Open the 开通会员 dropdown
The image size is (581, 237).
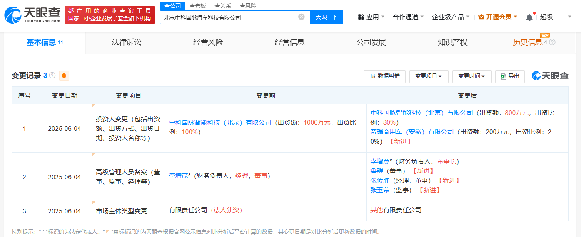[498, 17]
